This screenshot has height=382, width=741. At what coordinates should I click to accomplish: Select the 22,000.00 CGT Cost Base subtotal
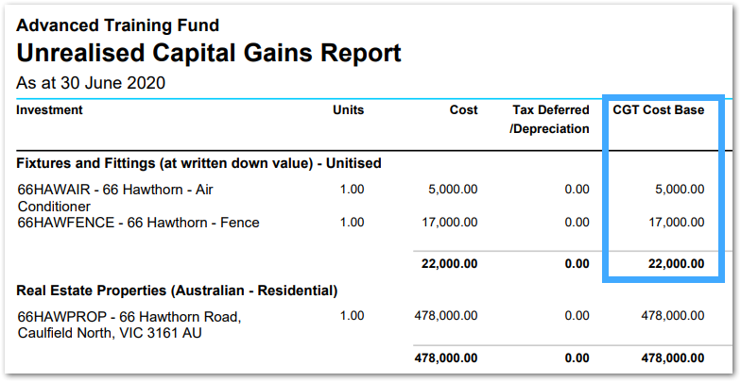coord(677,264)
